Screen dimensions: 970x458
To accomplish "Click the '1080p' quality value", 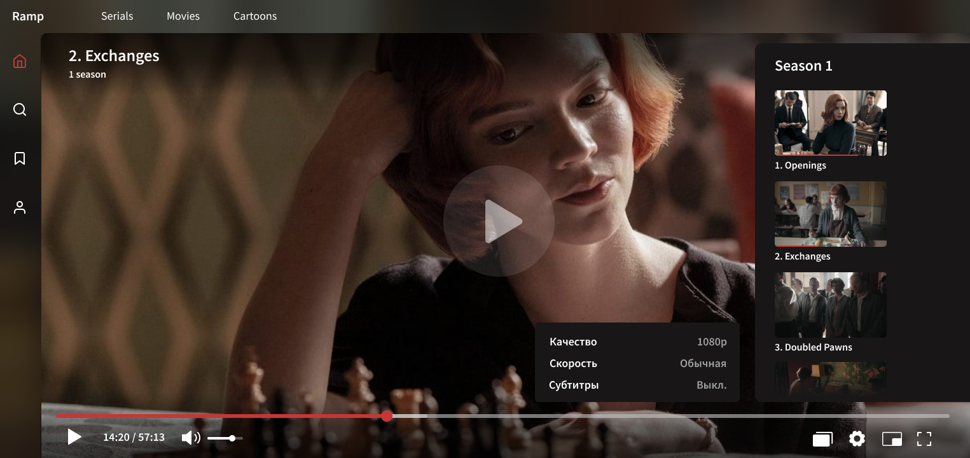I will coord(712,342).
